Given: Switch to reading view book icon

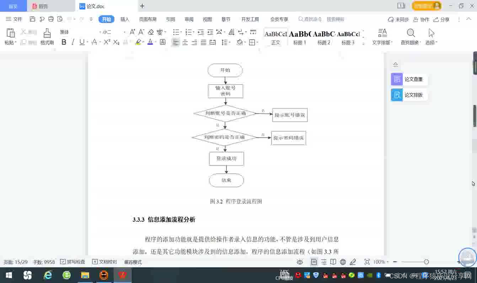Looking at the screenshot, I should (333, 262).
